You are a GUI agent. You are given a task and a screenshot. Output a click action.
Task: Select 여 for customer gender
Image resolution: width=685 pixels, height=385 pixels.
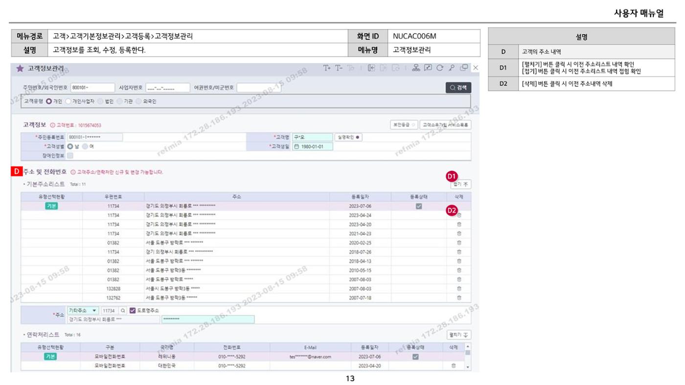tap(85, 147)
